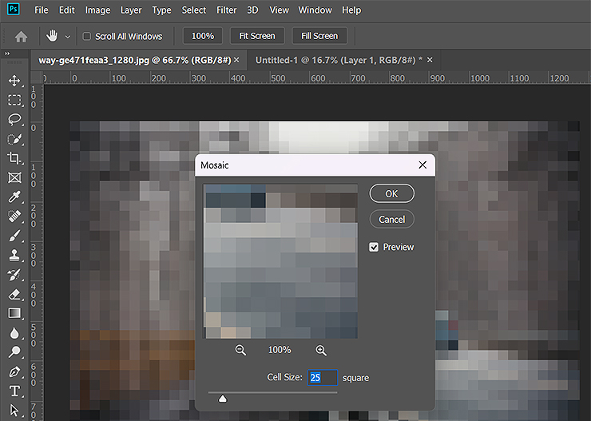Open the Select menu
The image size is (591, 421).
tap(194, 10)
